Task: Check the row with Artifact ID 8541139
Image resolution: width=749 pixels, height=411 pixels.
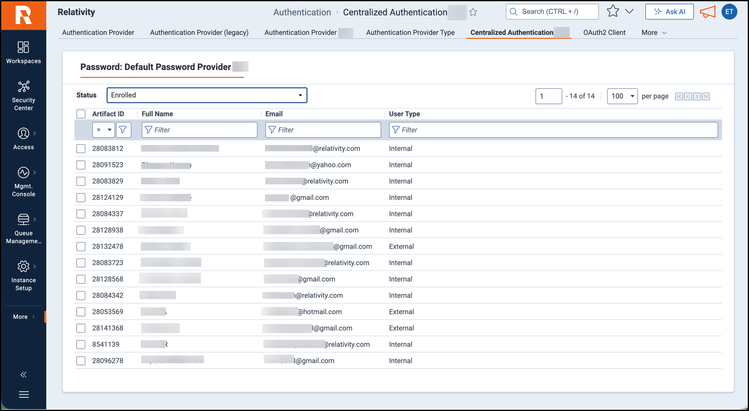Action: (81, 345)
